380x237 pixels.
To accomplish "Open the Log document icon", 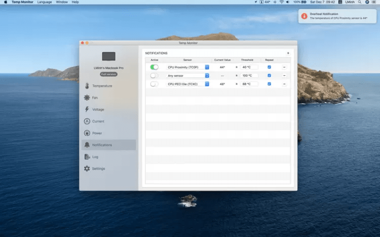I will point(87,157).
